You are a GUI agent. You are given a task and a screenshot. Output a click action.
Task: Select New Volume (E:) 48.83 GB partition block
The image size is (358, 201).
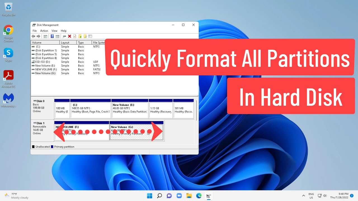(130, 109)
